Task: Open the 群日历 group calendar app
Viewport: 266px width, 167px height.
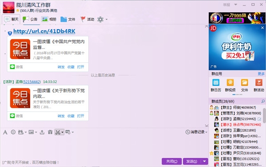Action: click(x=216, y=85)
